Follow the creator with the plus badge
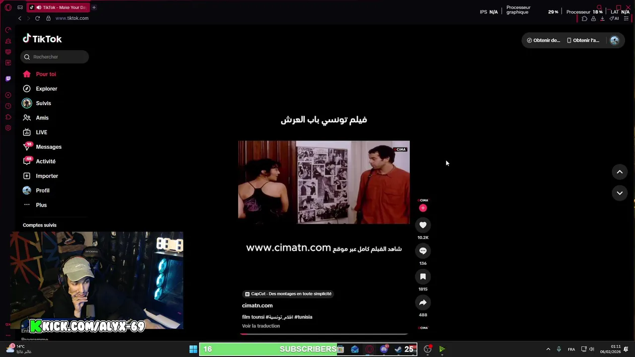 tap(423, 208)
